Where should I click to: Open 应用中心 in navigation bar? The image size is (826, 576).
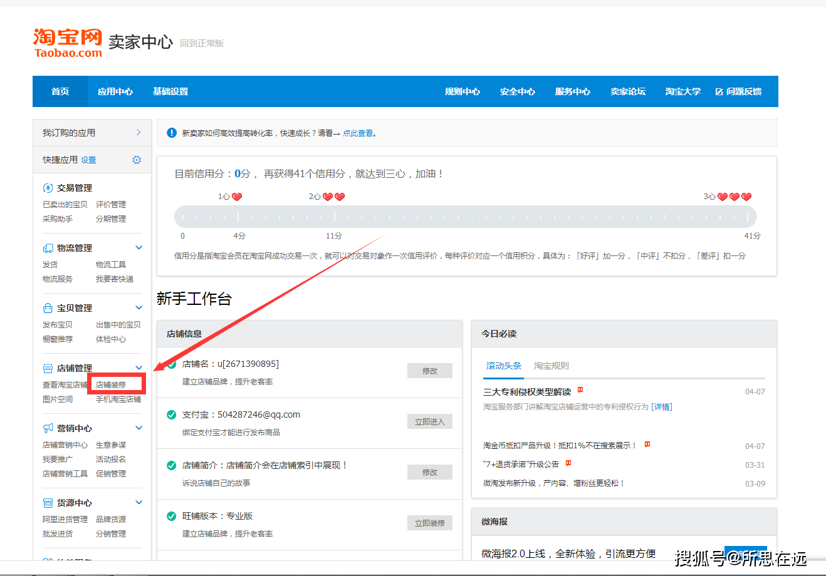(x=115, y=91)
